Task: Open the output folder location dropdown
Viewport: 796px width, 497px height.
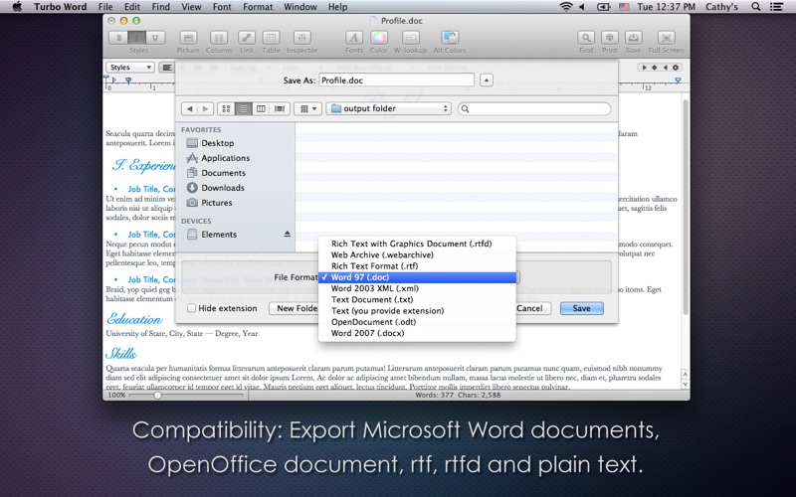Action: click(x=388, y=108)
